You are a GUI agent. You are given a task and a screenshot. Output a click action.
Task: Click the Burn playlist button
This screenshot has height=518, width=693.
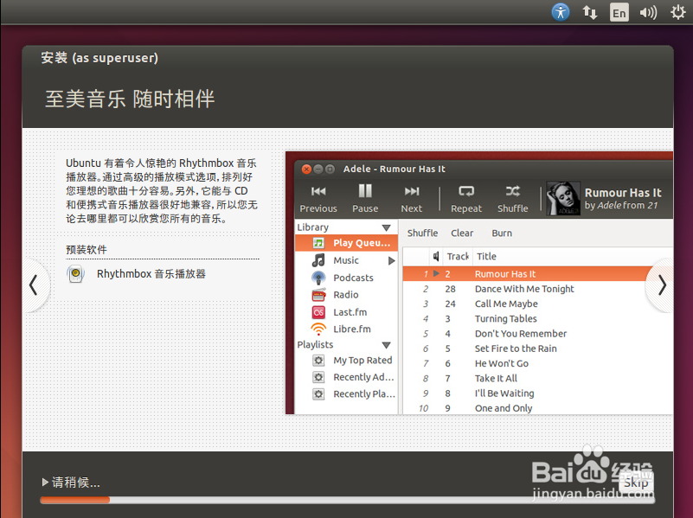tap(501, 233)
